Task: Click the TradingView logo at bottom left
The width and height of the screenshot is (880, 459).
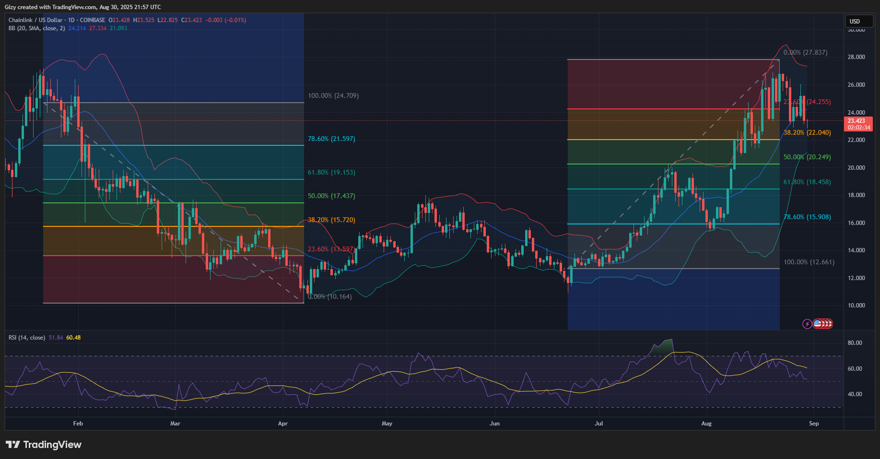Action: pos(44,445)
